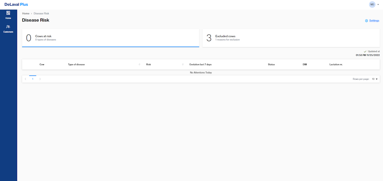383x181 pixels.
Task: Click the Evolution last 7 days header
Action: coord(200,65)
